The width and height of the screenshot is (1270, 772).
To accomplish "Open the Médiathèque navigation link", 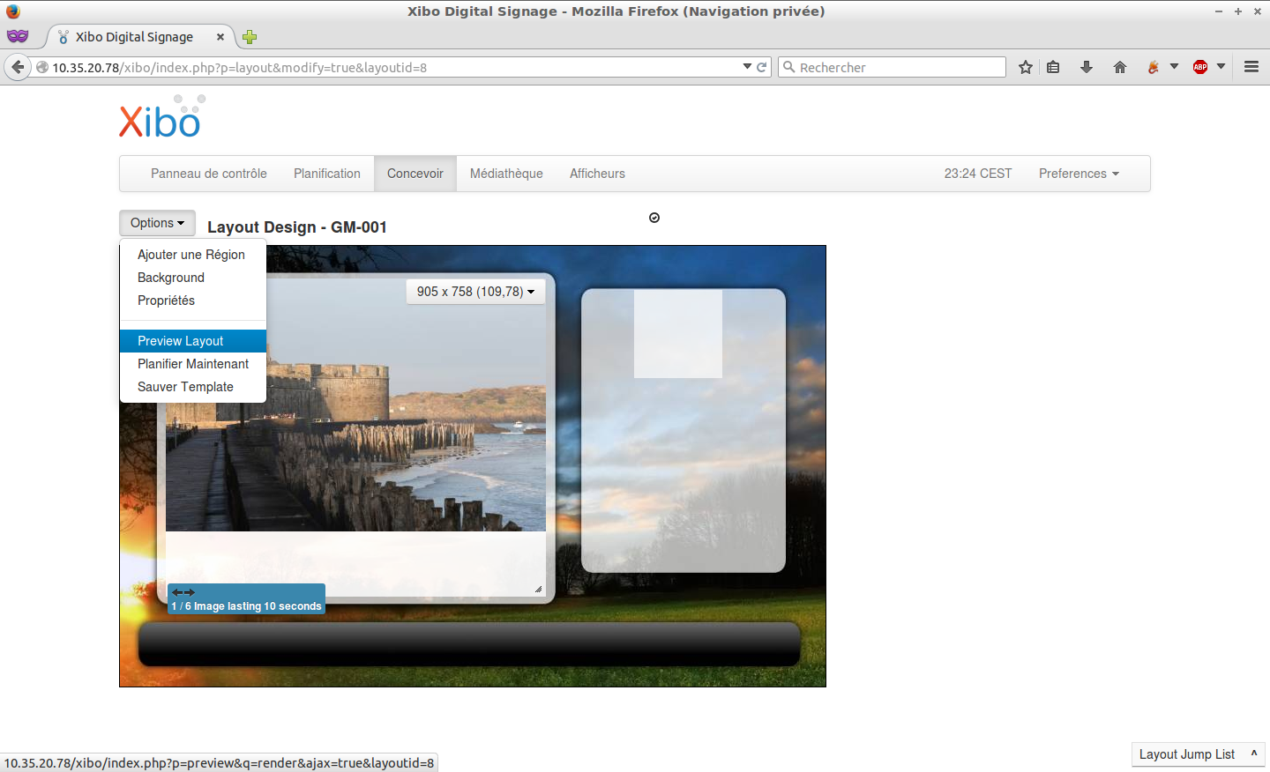I will (506, 174).
